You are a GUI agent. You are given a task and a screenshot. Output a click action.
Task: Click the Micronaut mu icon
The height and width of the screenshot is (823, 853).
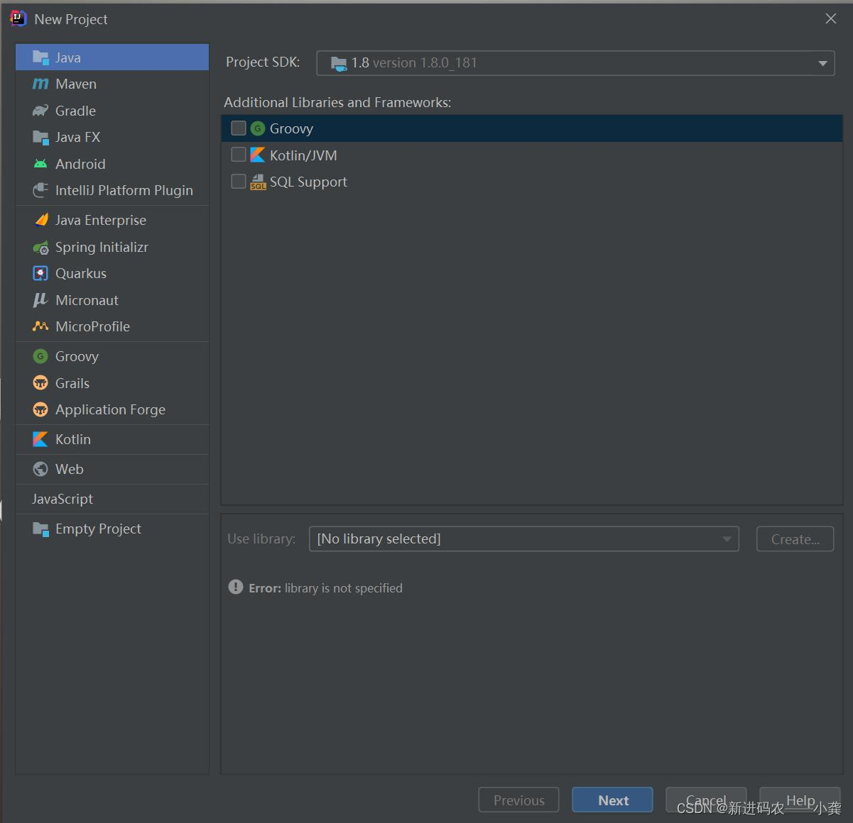click(x=40, y=300)
